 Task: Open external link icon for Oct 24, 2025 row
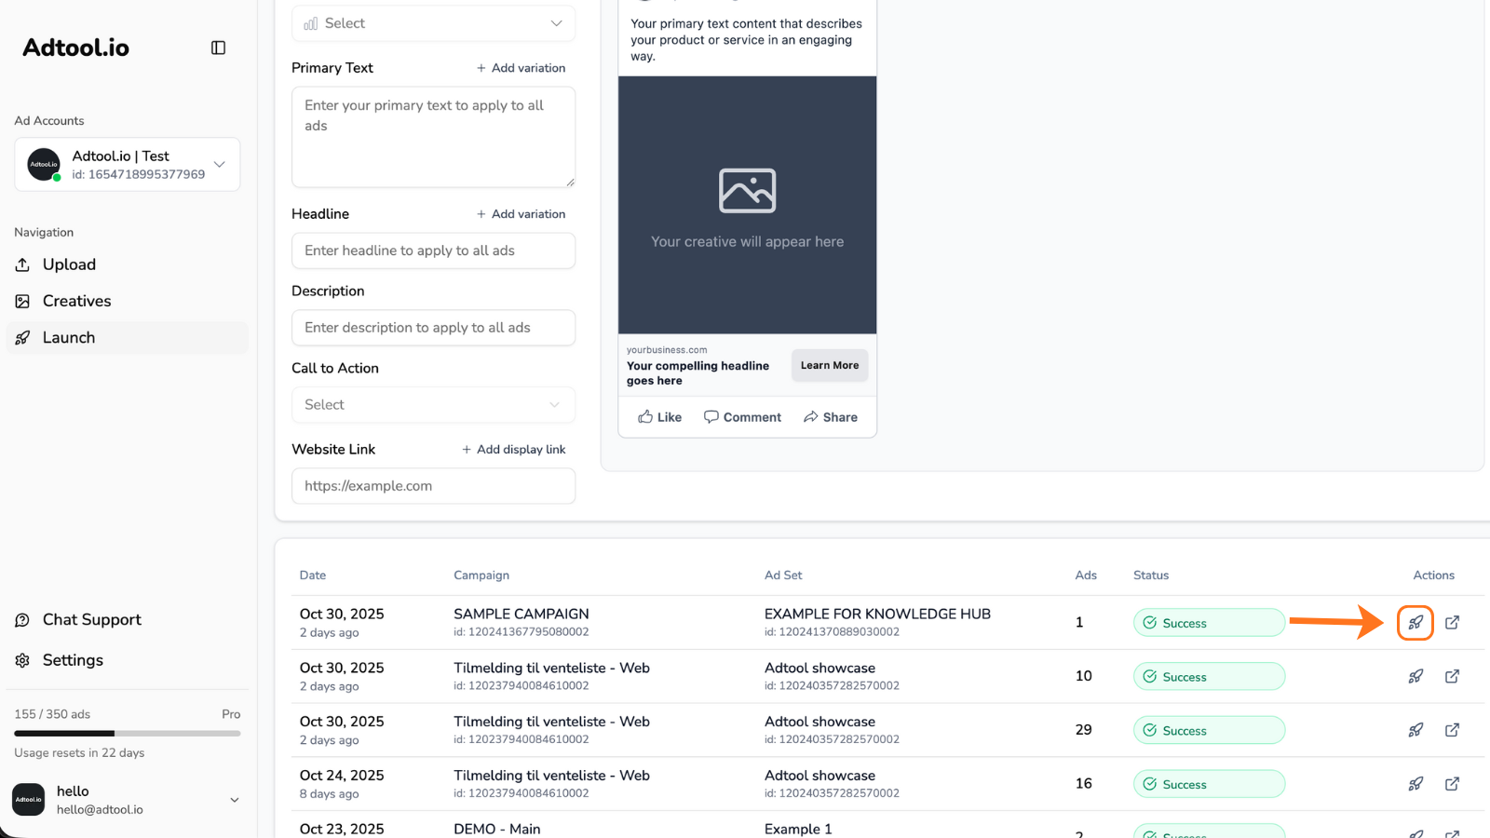(1452, 784)
